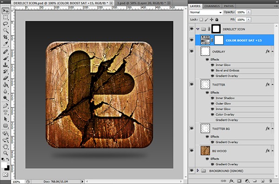Select the Path Selection tool
This screenshot has height=184, width=279.
pyautogui.click(x=6, y=119)
